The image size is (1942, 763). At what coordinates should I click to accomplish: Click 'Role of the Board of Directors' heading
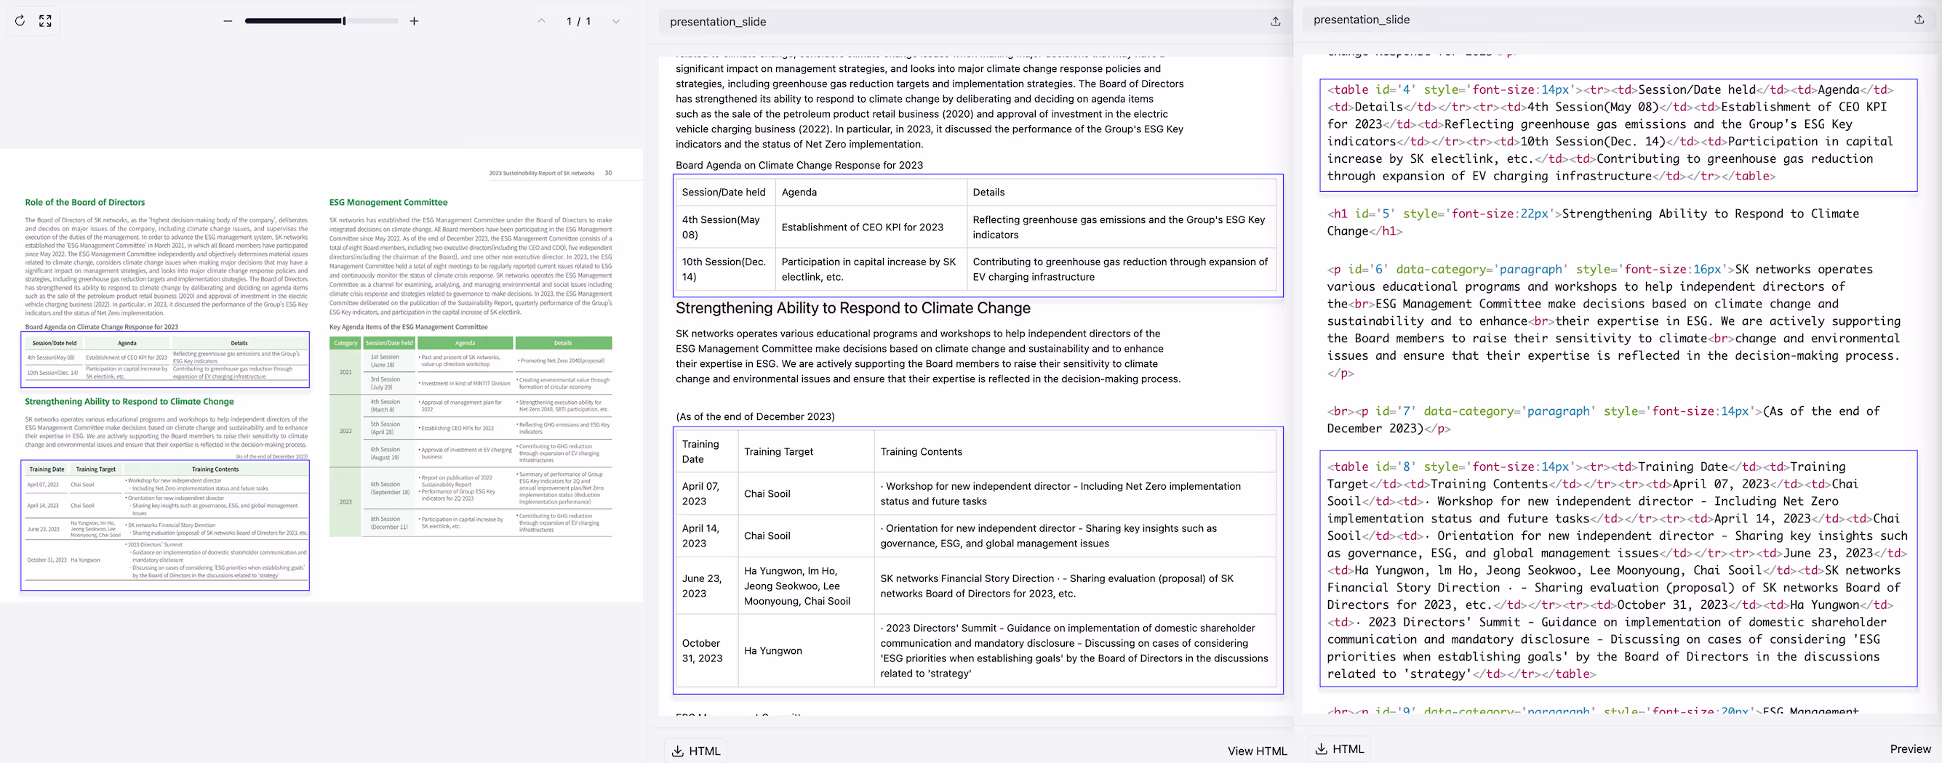pyautogui.click(x=84, y=202)
